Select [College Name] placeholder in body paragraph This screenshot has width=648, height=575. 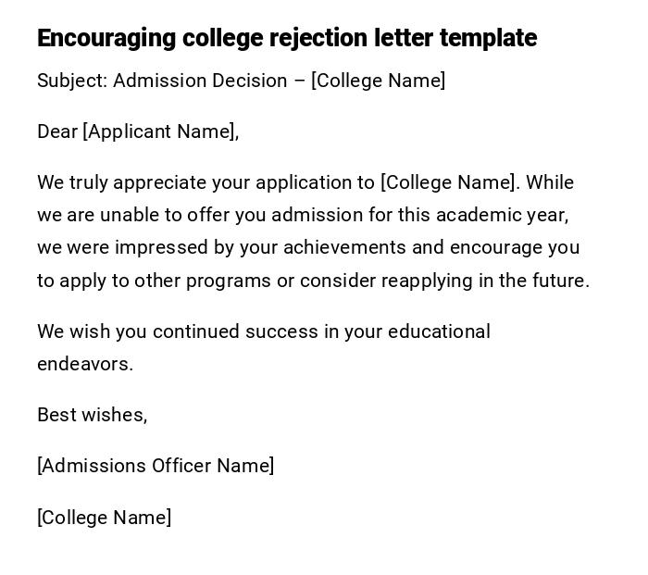pos(448,182)
